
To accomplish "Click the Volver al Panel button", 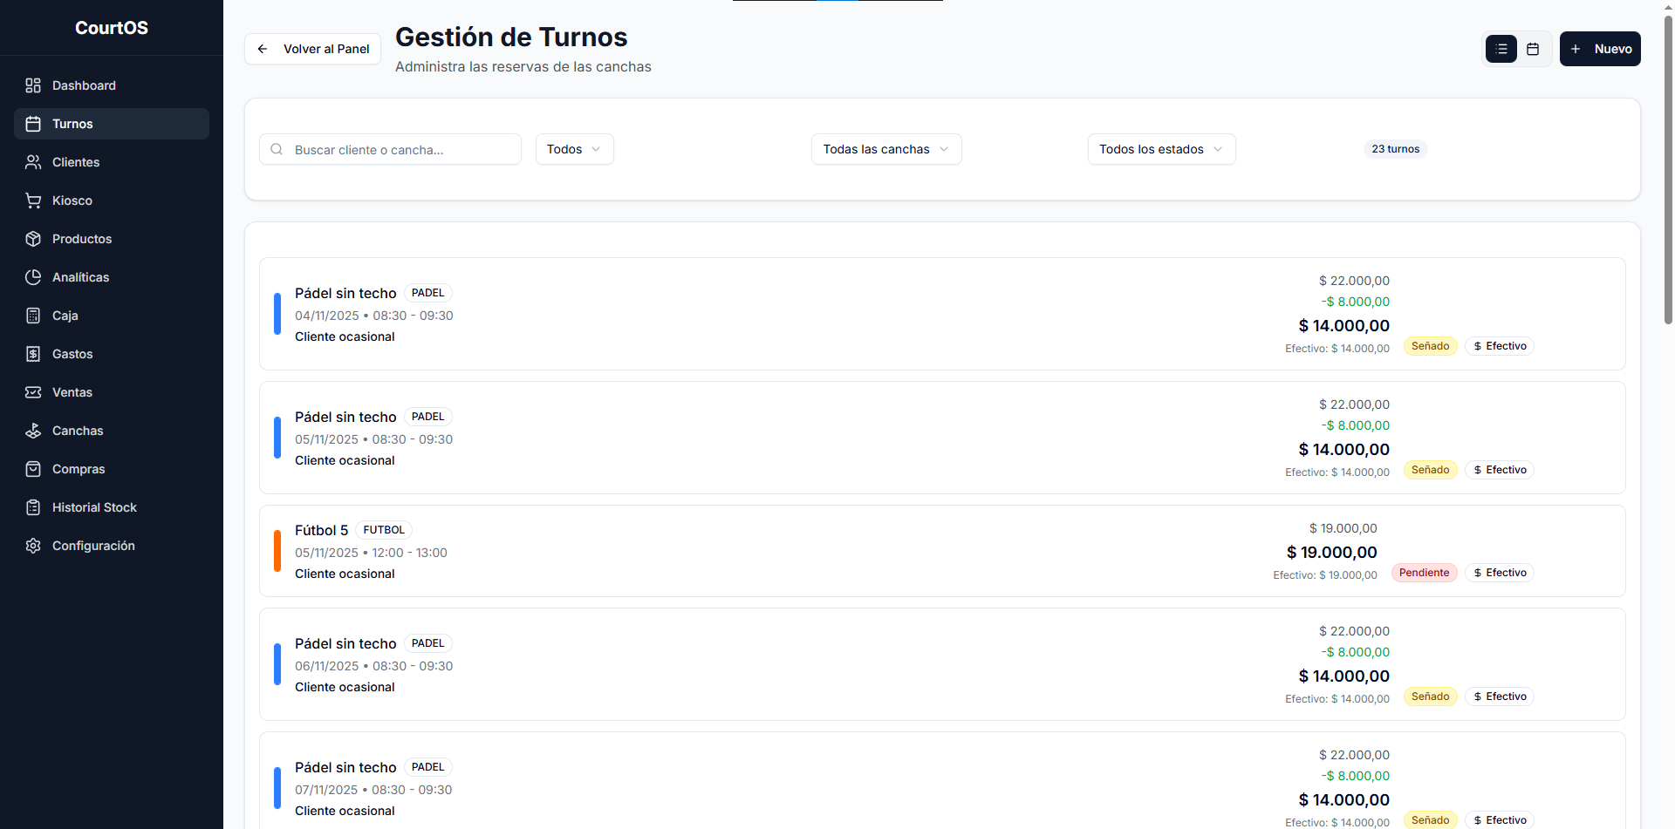I will pyautogui.click(x=313, y=49).
